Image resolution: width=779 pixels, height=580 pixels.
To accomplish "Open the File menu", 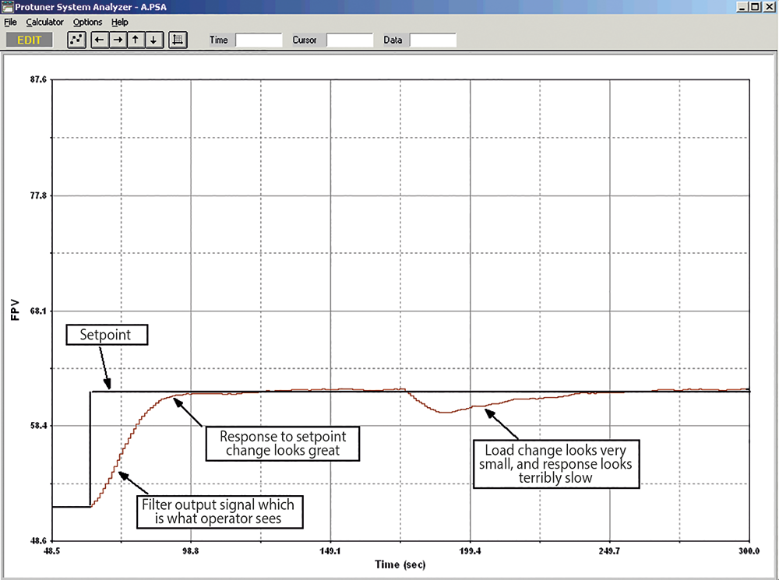I will tap(10, 23).
